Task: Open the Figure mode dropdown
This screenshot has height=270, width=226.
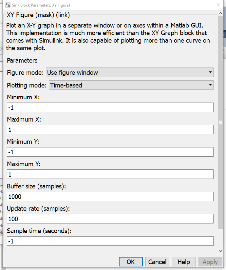Action: (x=130, y=72)
